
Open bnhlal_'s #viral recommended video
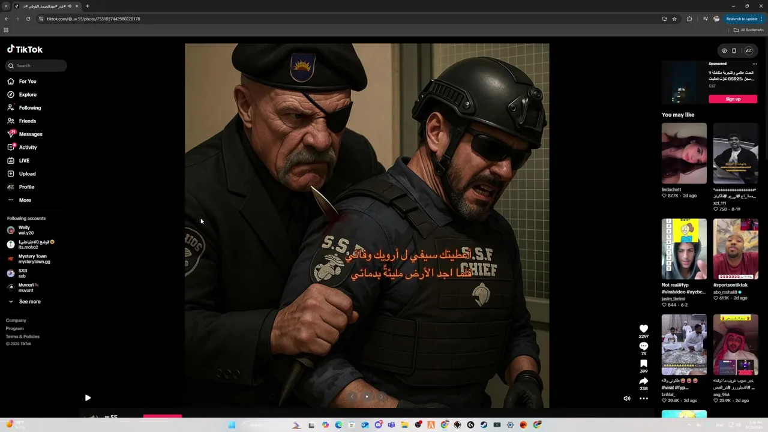pyautogui.click(x=684, y=345)
